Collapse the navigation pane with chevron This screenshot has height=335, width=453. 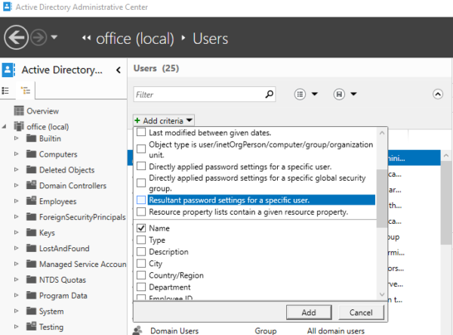click(x=119, y=70)
